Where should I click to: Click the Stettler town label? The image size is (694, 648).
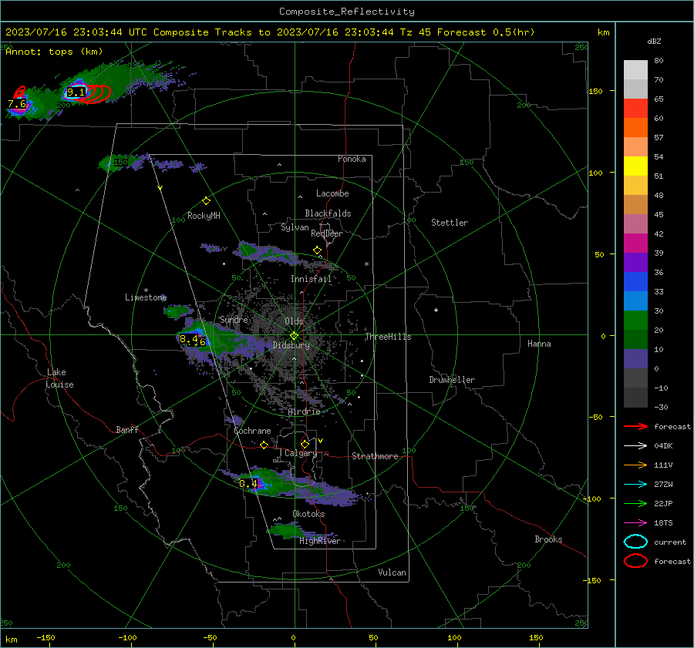tap(450, 223)
